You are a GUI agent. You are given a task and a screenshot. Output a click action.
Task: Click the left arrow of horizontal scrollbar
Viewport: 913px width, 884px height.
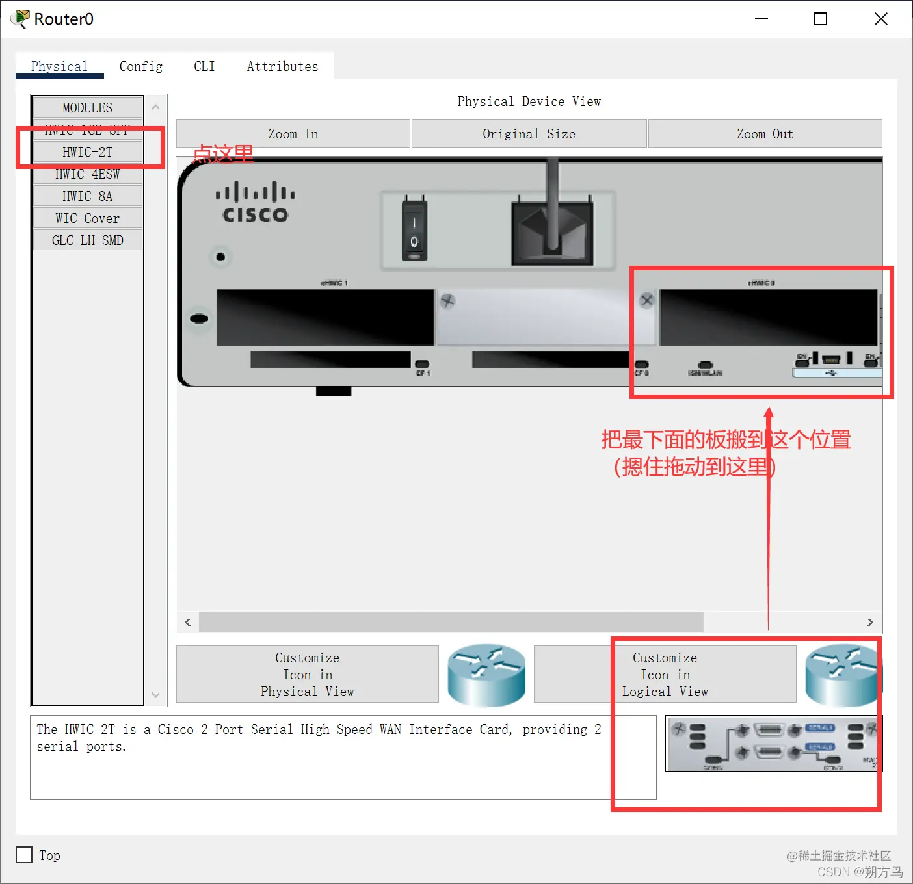188,622
